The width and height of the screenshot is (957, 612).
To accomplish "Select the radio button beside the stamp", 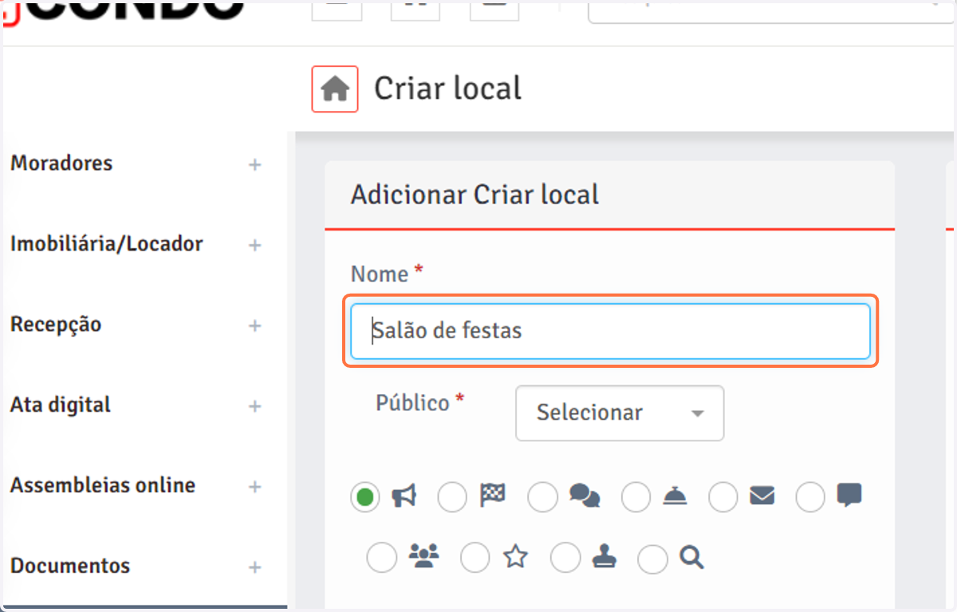I will pos(565,558).
